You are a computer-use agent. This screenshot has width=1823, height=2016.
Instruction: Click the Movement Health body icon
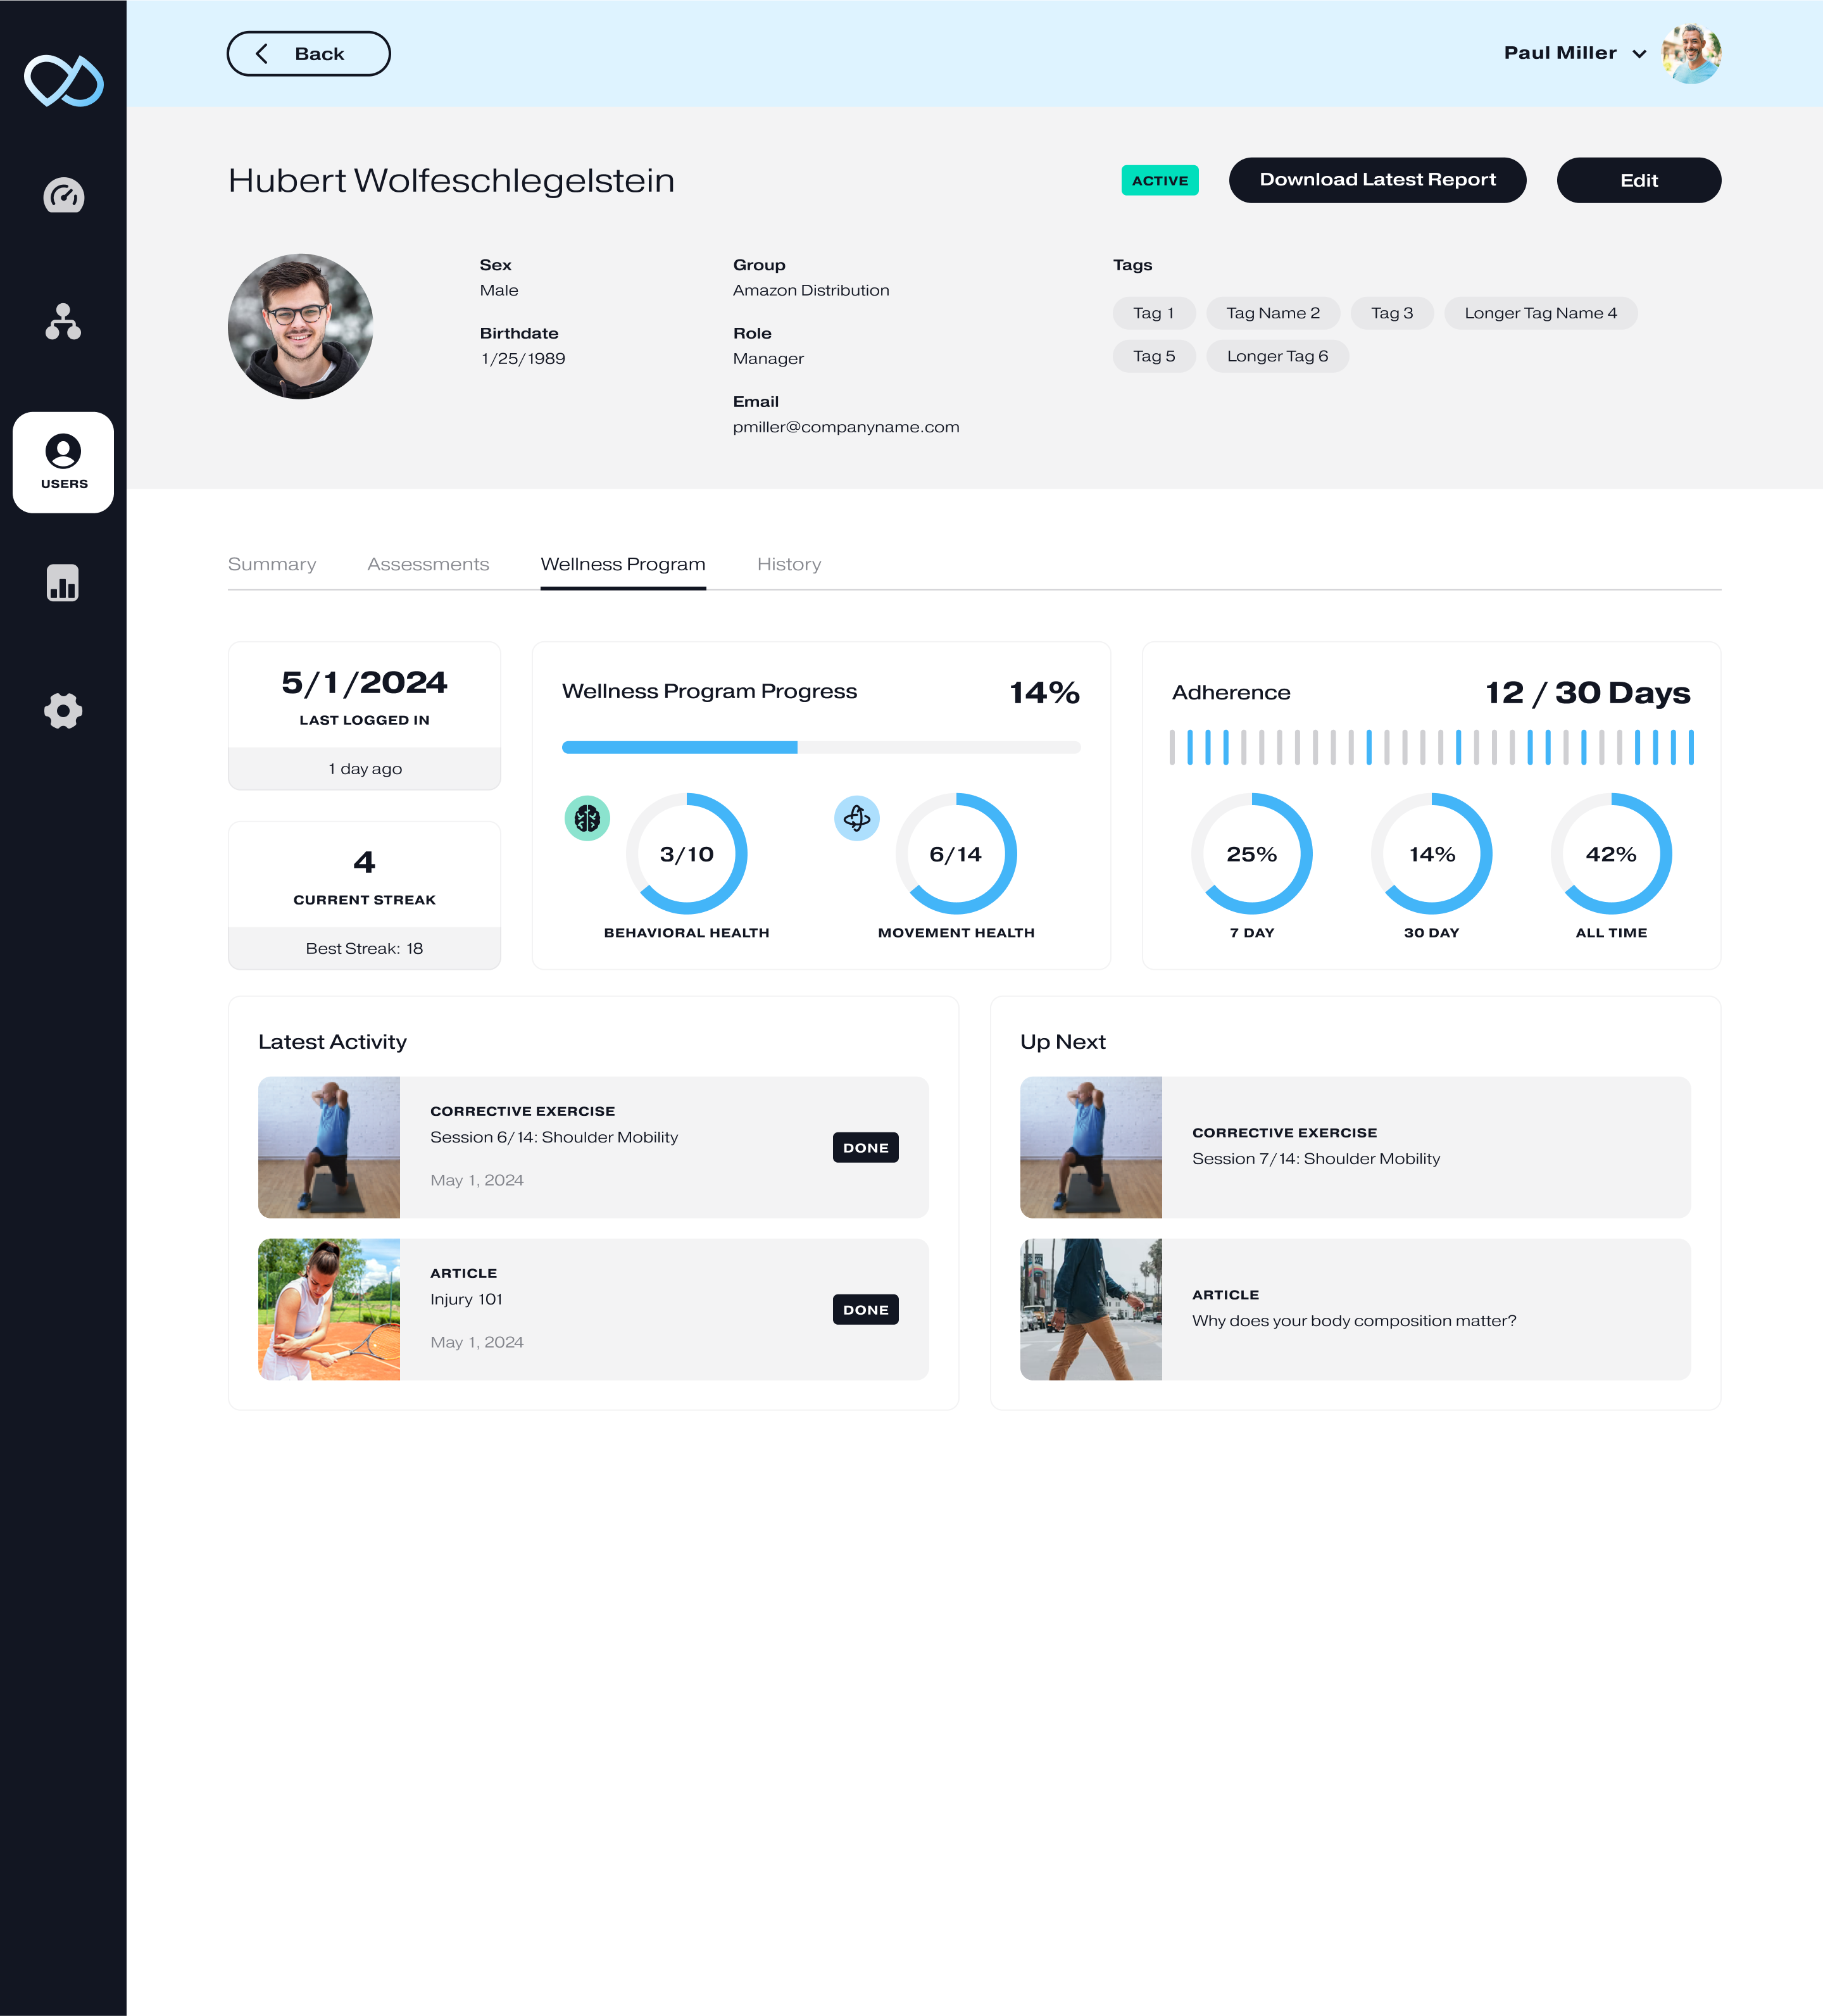click(857, 818)
